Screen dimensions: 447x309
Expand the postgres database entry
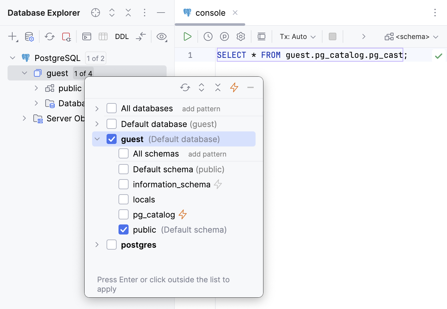(97, 245)
